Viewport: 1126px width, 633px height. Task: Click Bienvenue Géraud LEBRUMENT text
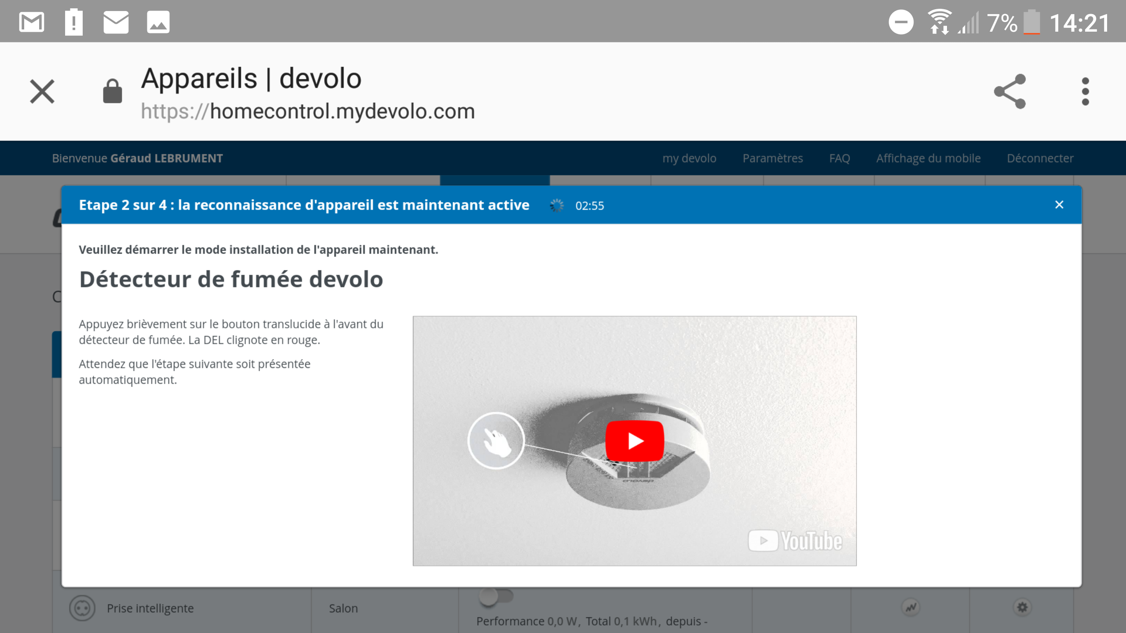click(x=137, y=158)
